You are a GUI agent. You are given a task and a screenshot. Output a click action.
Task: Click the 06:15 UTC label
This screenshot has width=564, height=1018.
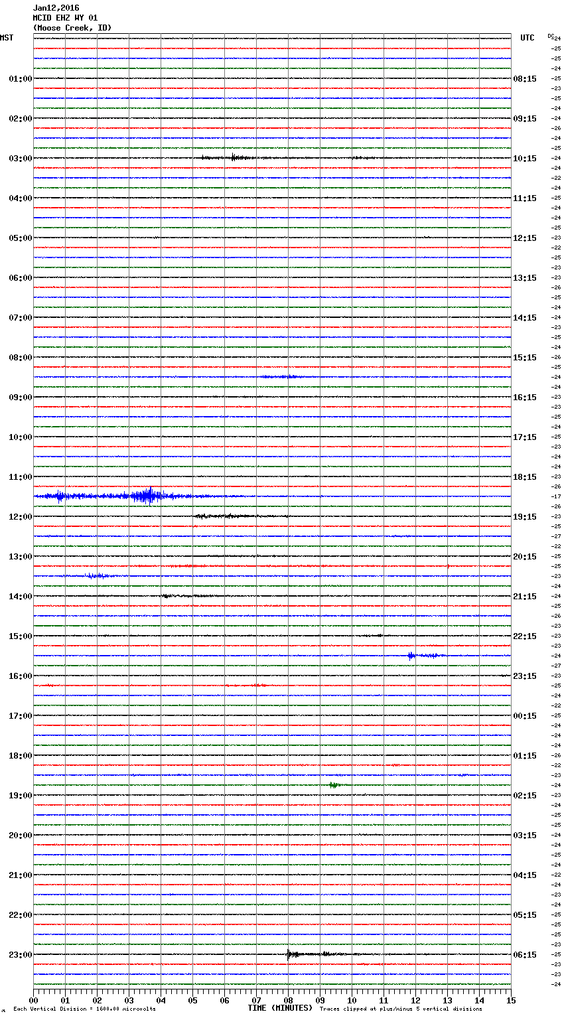click(x=525, y=955)
